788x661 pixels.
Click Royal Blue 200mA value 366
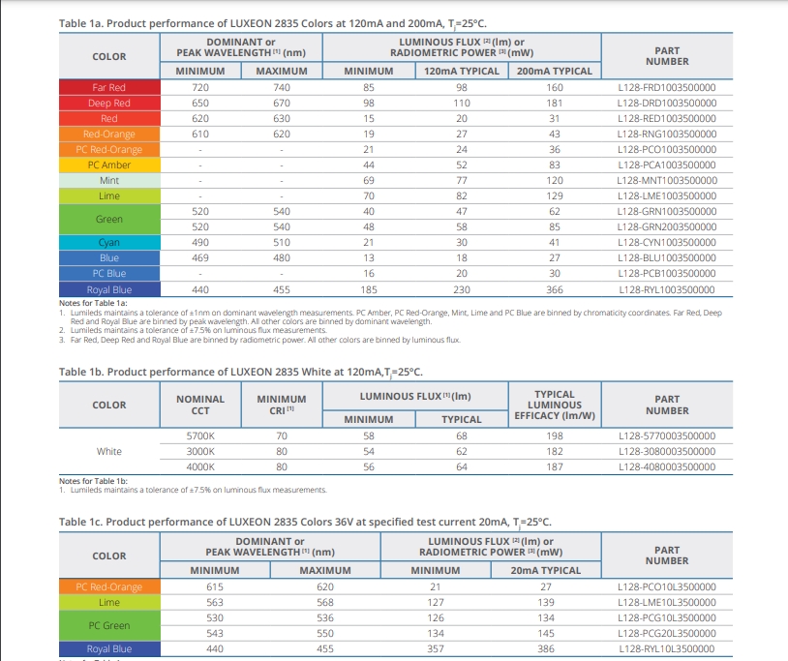(x=555, y=289)
